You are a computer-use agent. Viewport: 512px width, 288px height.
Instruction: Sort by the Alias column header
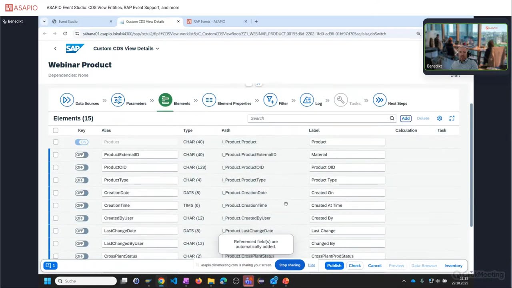coord(106,130)
